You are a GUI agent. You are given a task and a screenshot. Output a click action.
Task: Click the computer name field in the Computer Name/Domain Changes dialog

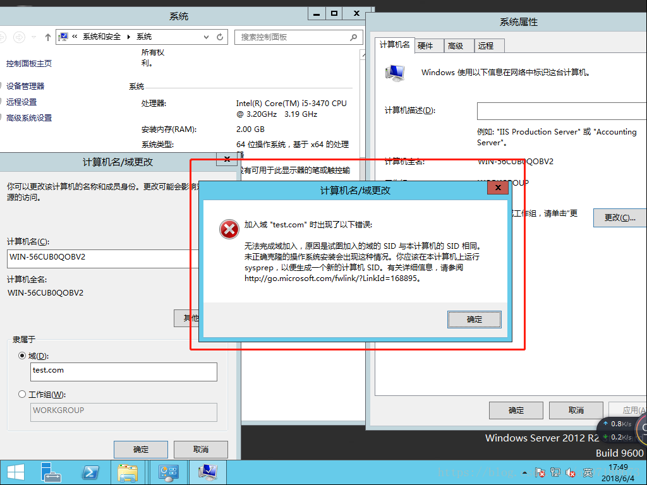(103, 258)
